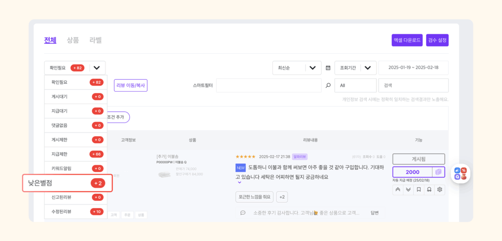Viewport: 502px width, 241px height.
Task: Click the 엑셀 다운로드 button
Action: 407,40
